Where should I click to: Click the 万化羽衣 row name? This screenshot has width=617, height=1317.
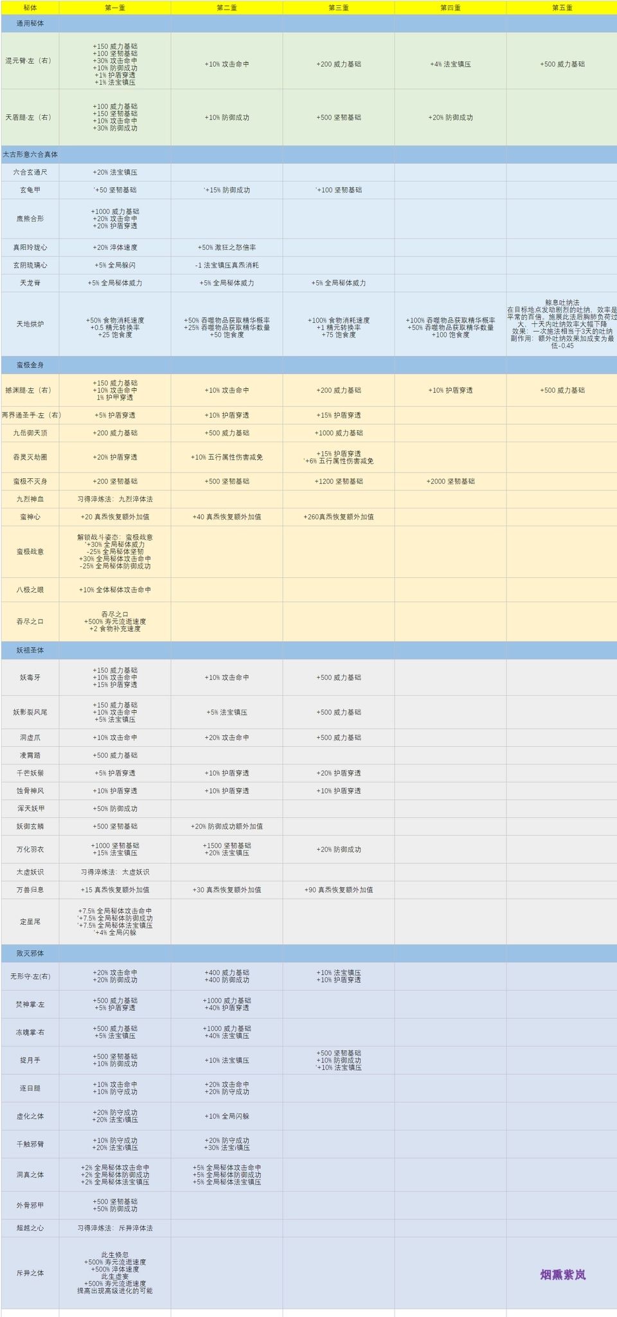pyautogui.click(x=30, y=850)
